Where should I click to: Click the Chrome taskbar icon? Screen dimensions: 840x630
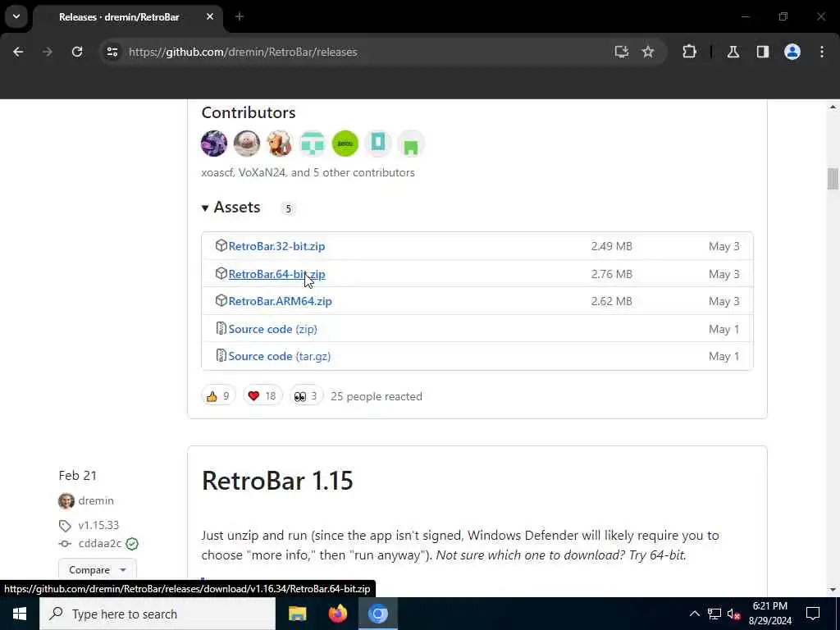click(377, 614)
